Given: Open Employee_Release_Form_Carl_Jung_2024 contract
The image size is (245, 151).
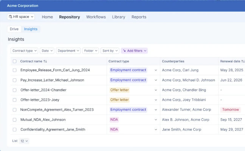Looking at the screenshot, I should click(55, 70).
